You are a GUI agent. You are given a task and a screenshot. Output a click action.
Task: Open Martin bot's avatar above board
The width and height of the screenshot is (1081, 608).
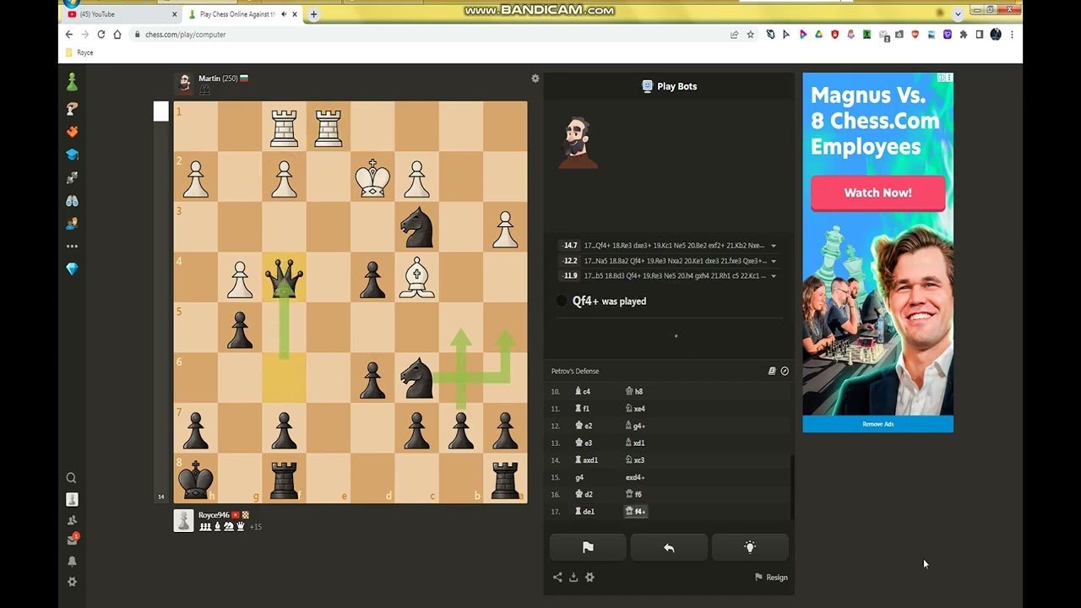click(x=184, y=83)
